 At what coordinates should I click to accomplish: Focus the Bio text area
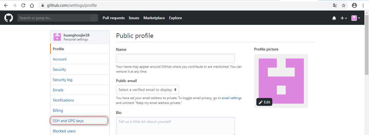point(176,126)
